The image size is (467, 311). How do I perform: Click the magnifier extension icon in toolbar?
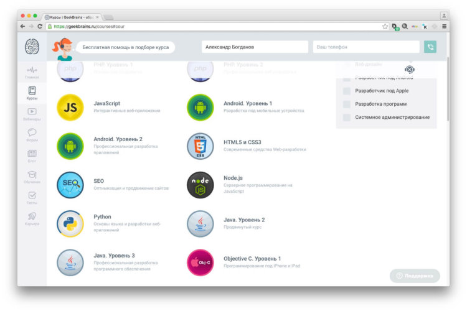[x=405, y=26]
